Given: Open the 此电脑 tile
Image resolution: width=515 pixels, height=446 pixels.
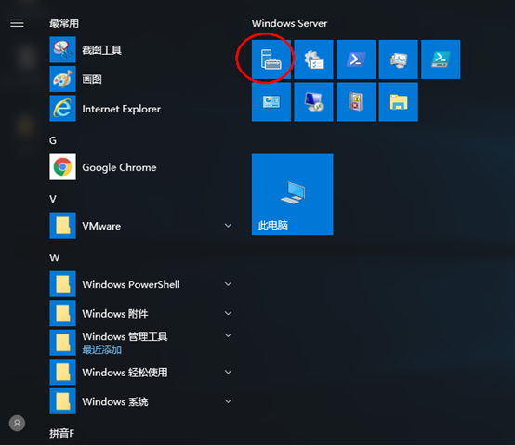Looking at the screenshot, I should pyautogui.click(x=293, y=194).
